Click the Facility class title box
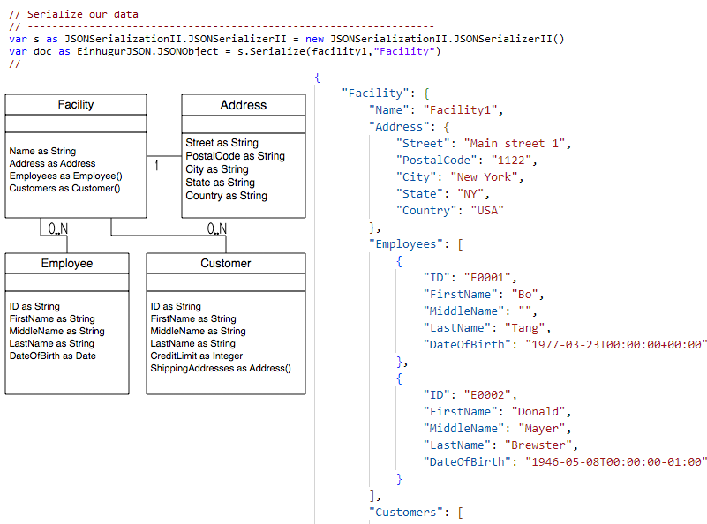The width and height of the screenshot is (707, 524). [x=76, y=105]
